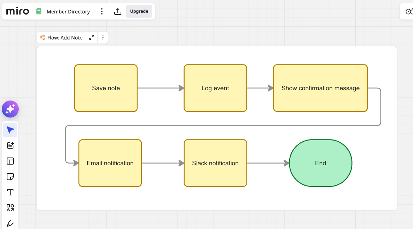Select the arrow between Log event and Show confirmation message
The width and height of the screenshot is (413, 229).
pos(260,88)
